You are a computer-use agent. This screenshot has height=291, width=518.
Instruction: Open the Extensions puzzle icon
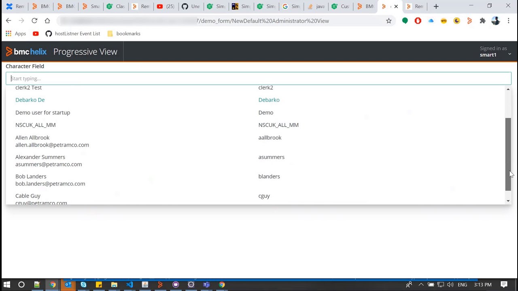(482, 21)
